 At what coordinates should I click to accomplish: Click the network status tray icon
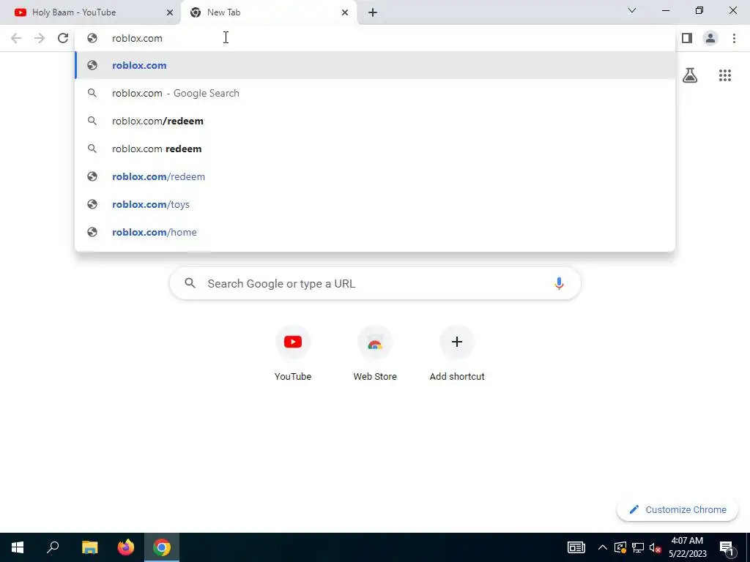(638, 547)
